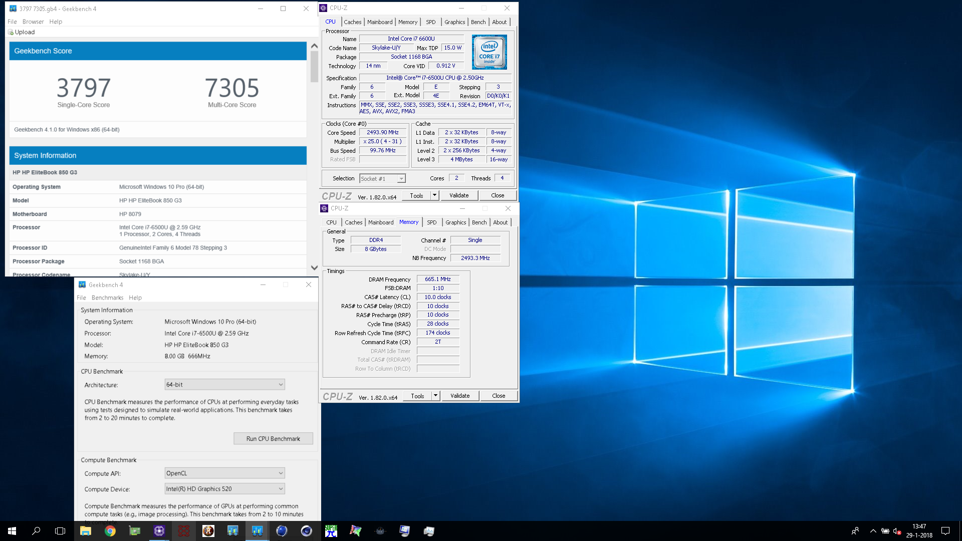Open Help menu in Geekbench 4 window
Screen dimensions: 962x541
click(x=135, y=298)
